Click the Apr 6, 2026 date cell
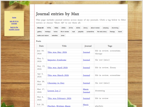143x107 pixels. coord(41,75)
